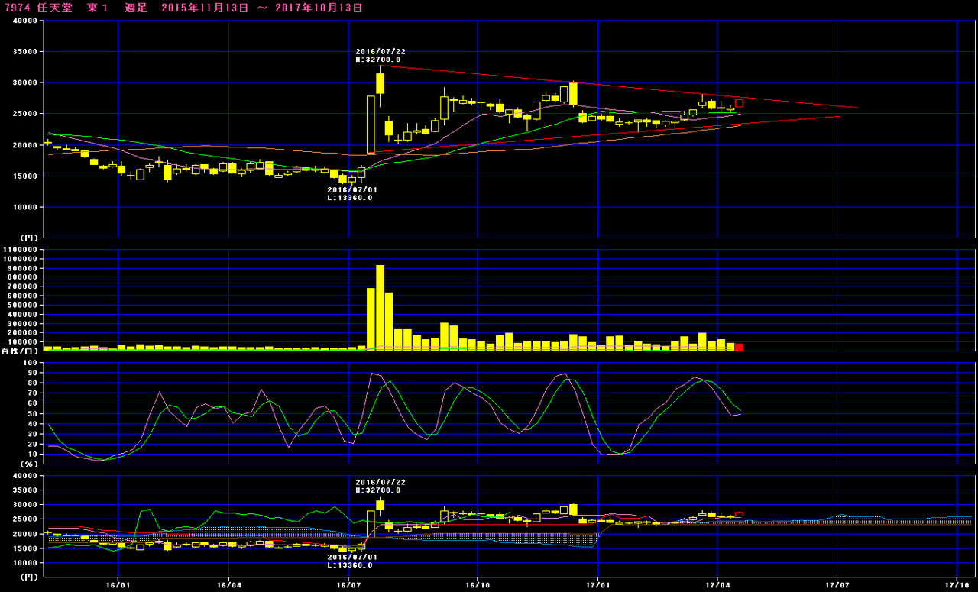The image size is (978, 592).
Task: Click the 'H:32700.0' high annotation in the top price chart
Action: click(x=378, y=60)
